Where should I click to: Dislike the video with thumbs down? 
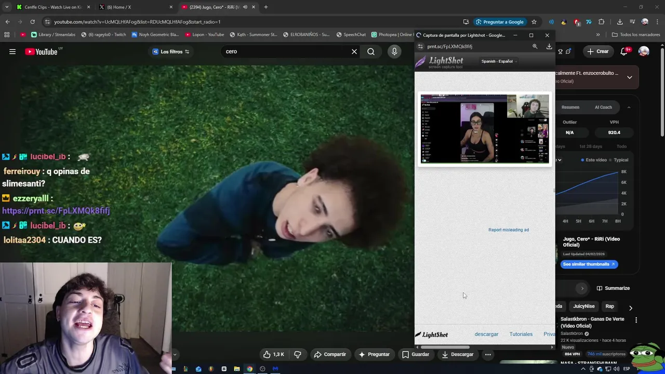298,354
